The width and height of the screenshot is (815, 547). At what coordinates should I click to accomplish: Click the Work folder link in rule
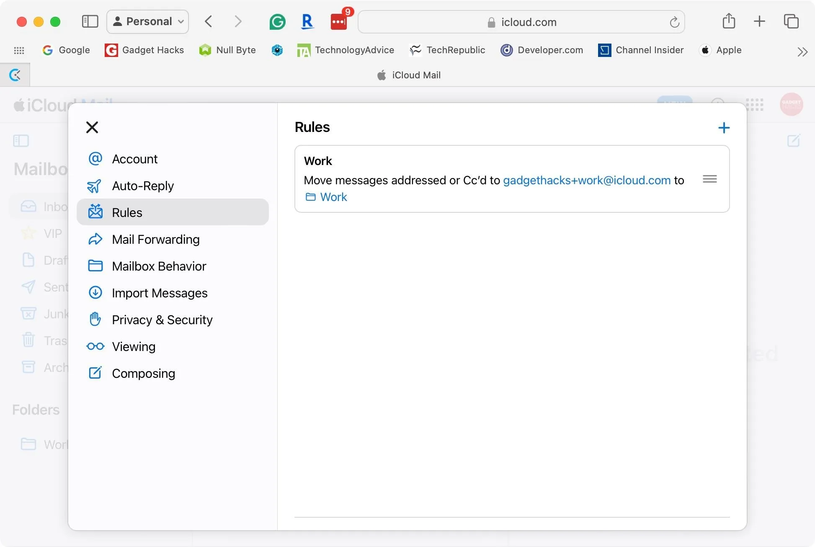click(x=327, y=197)
